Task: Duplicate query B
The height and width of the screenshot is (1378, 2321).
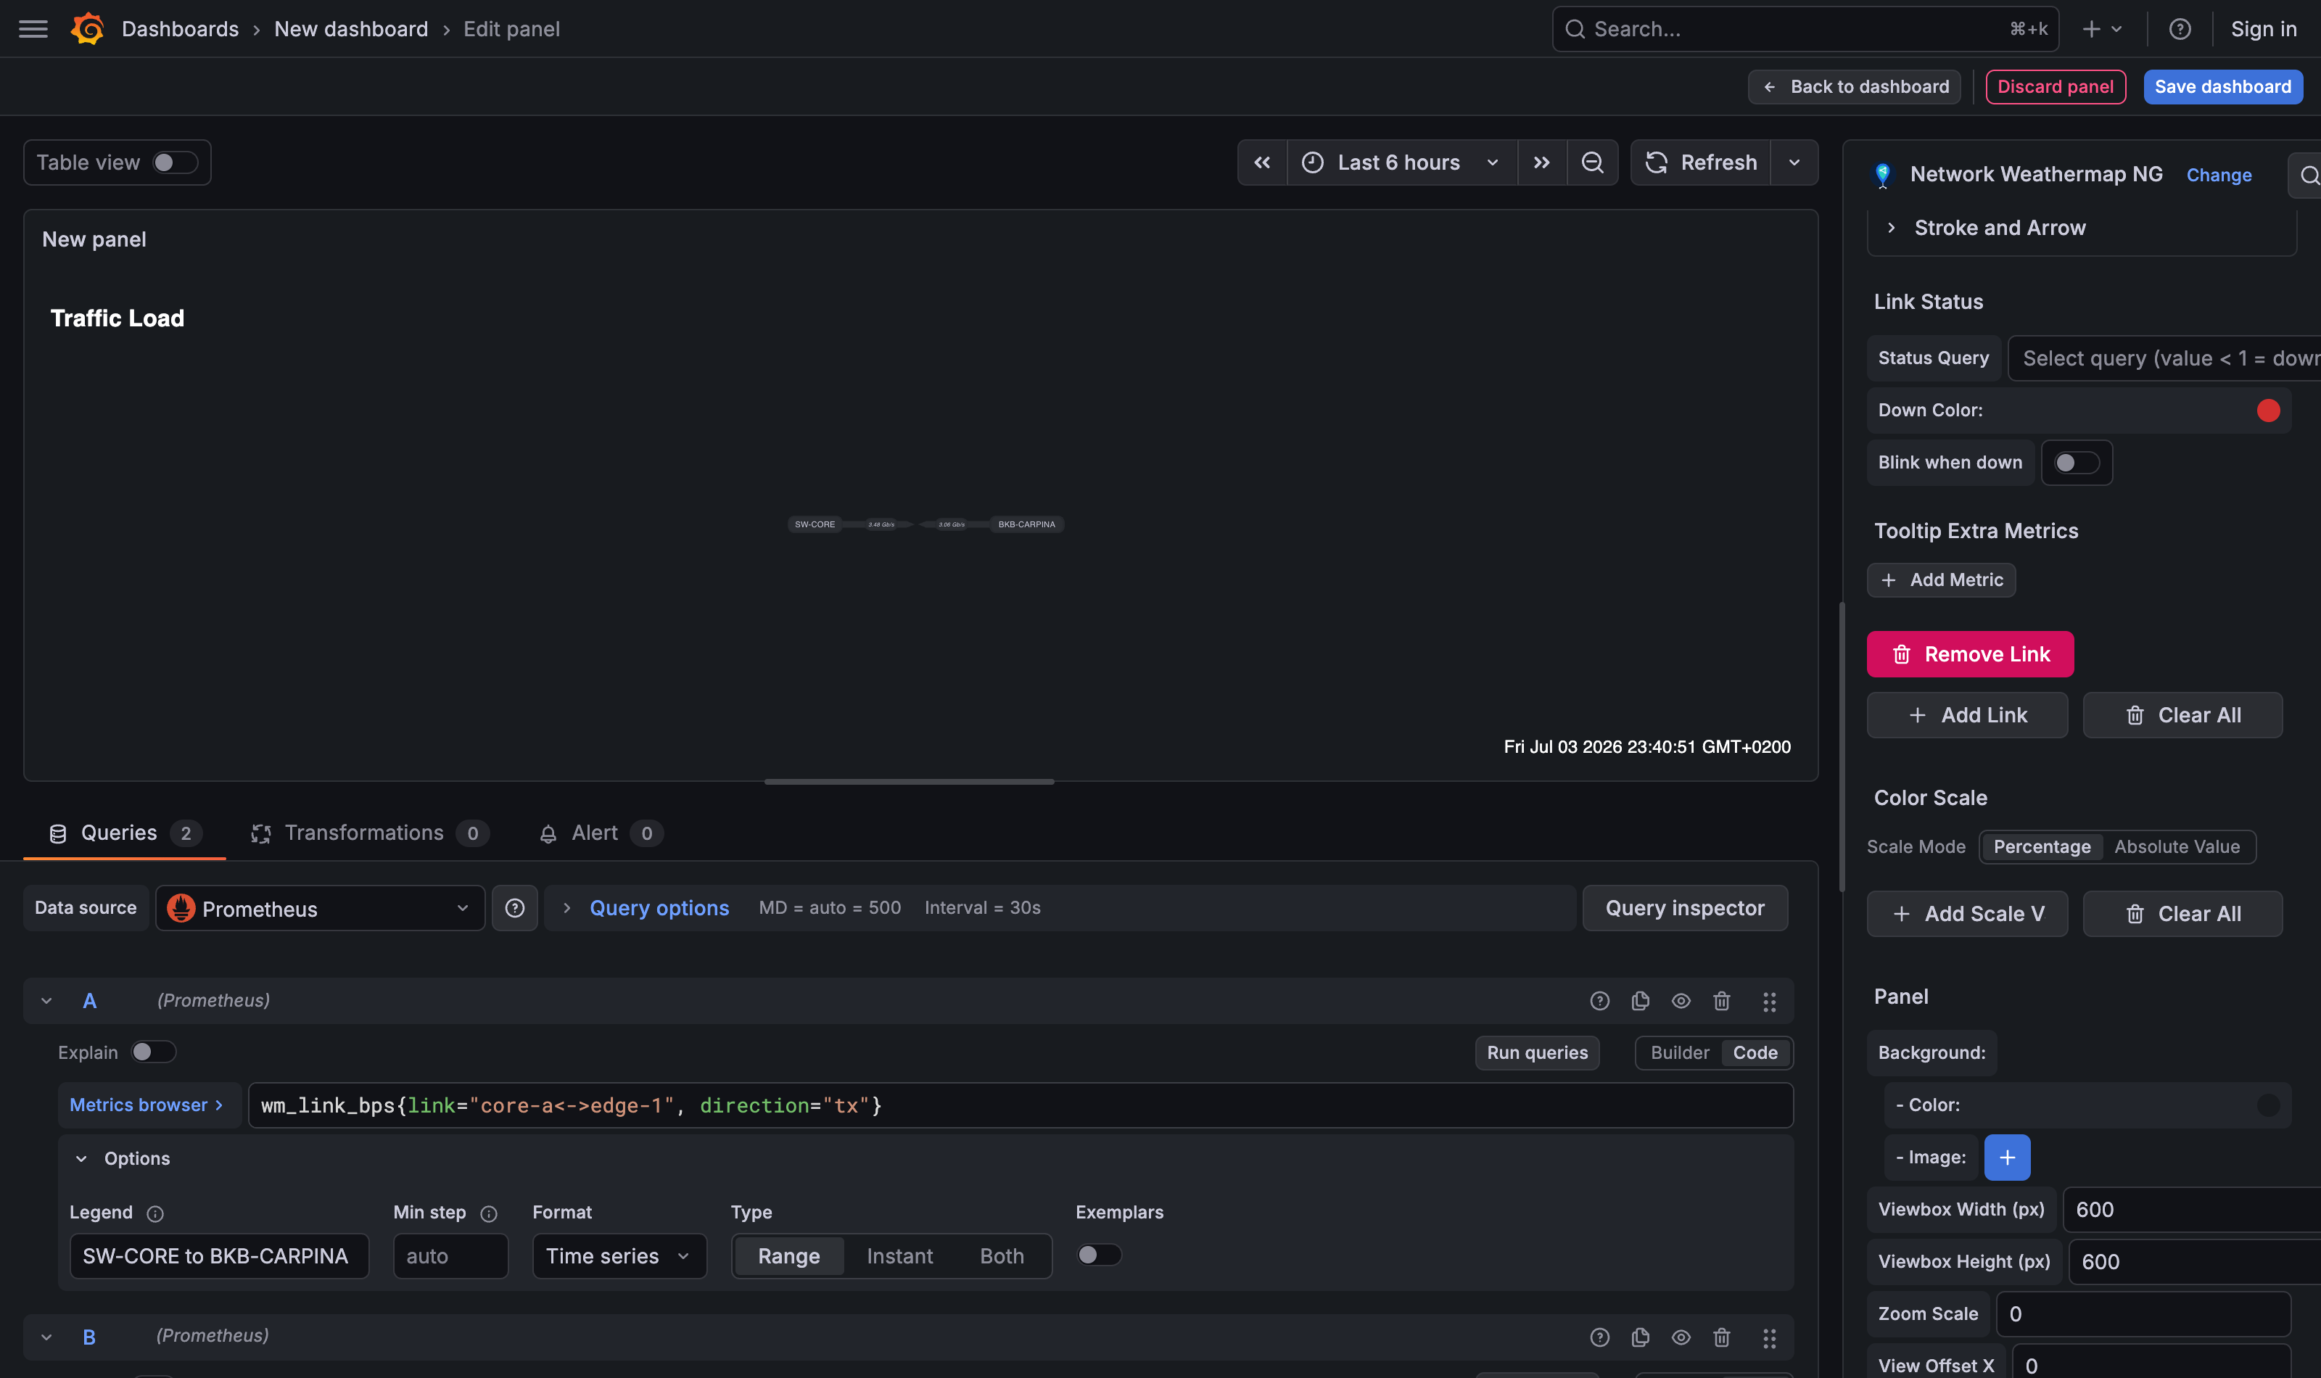Action: tap(1639, 1336)
